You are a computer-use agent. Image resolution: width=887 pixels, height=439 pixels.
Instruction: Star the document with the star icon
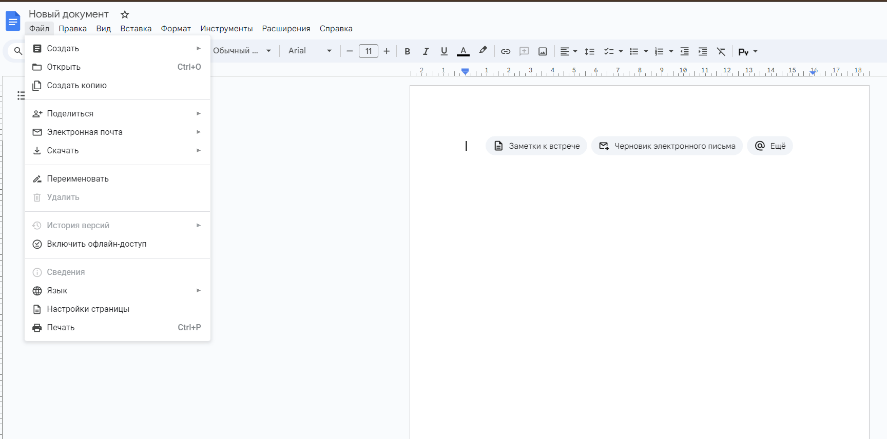pos(125,14)
